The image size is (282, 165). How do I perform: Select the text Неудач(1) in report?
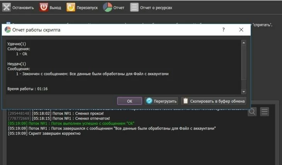[17, 64]
